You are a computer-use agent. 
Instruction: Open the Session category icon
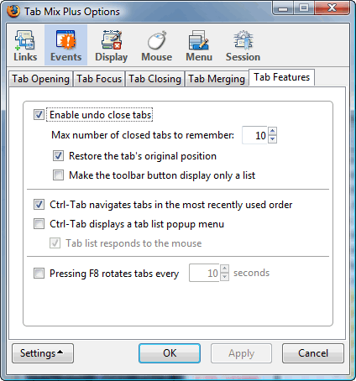[x=243, y=45]
